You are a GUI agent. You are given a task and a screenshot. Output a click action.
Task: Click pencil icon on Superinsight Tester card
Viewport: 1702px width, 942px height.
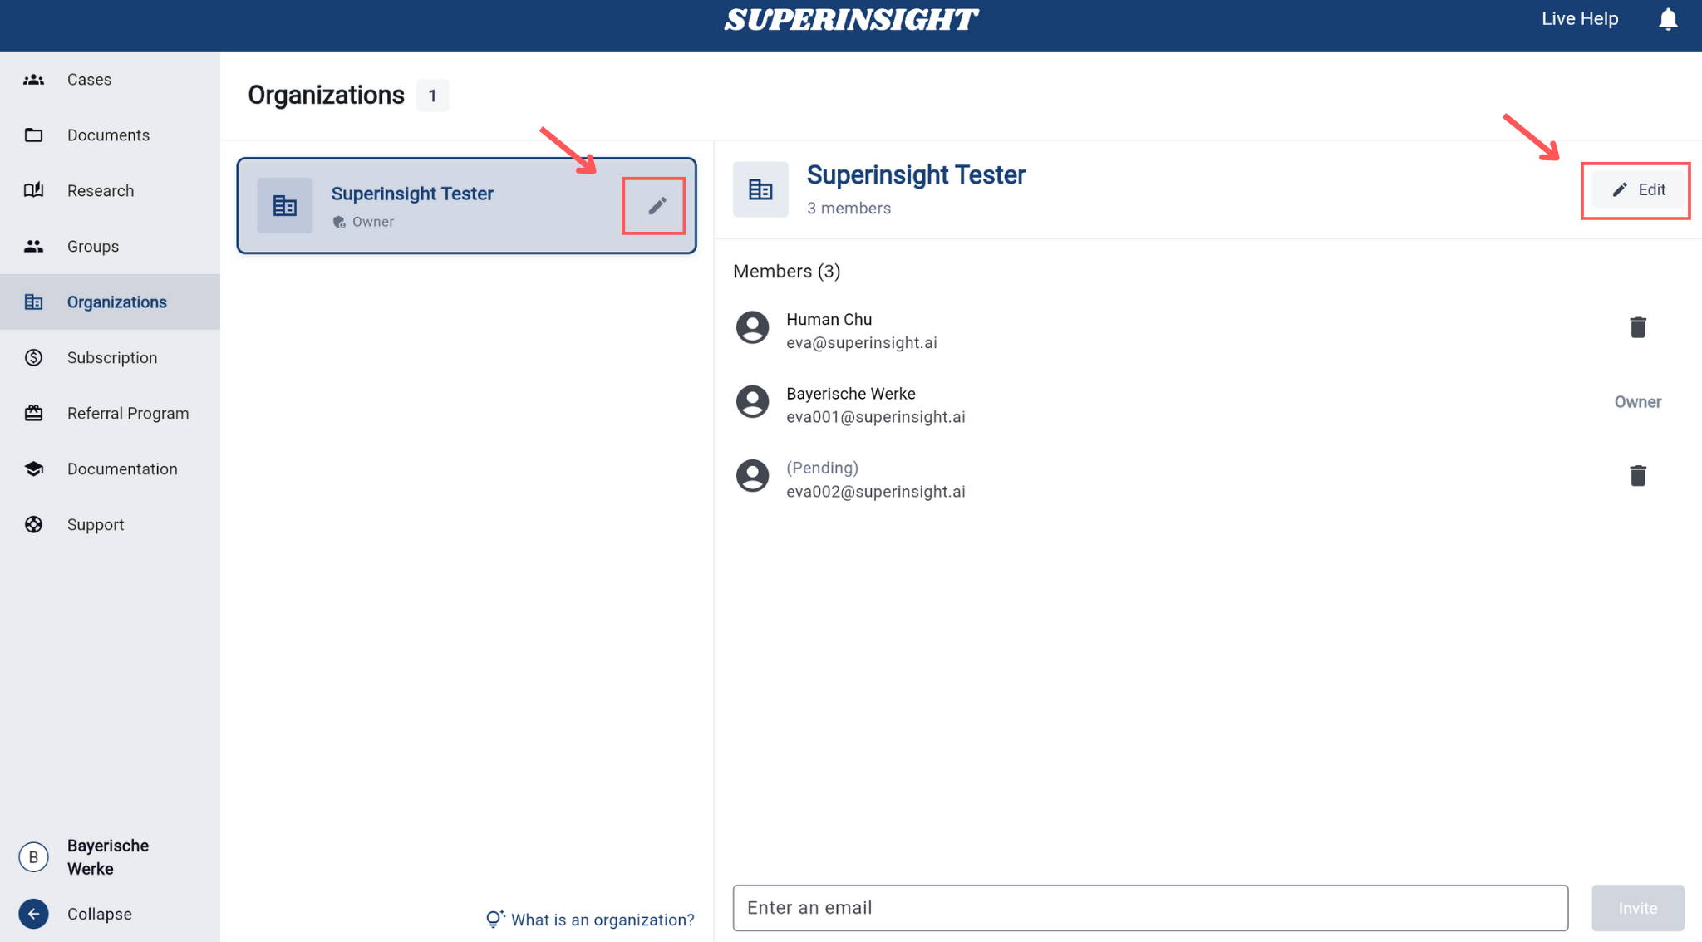coord(657,205)
